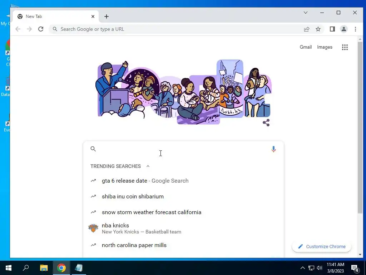366x275 pixels.
Task: Open the Windows Start menu
Action: (9, 268)
